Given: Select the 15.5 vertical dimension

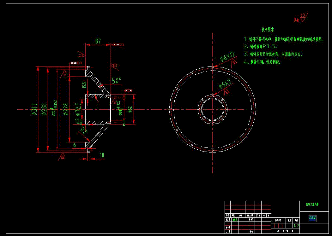Looking at the screenshot, I should [x=84, y=85].
